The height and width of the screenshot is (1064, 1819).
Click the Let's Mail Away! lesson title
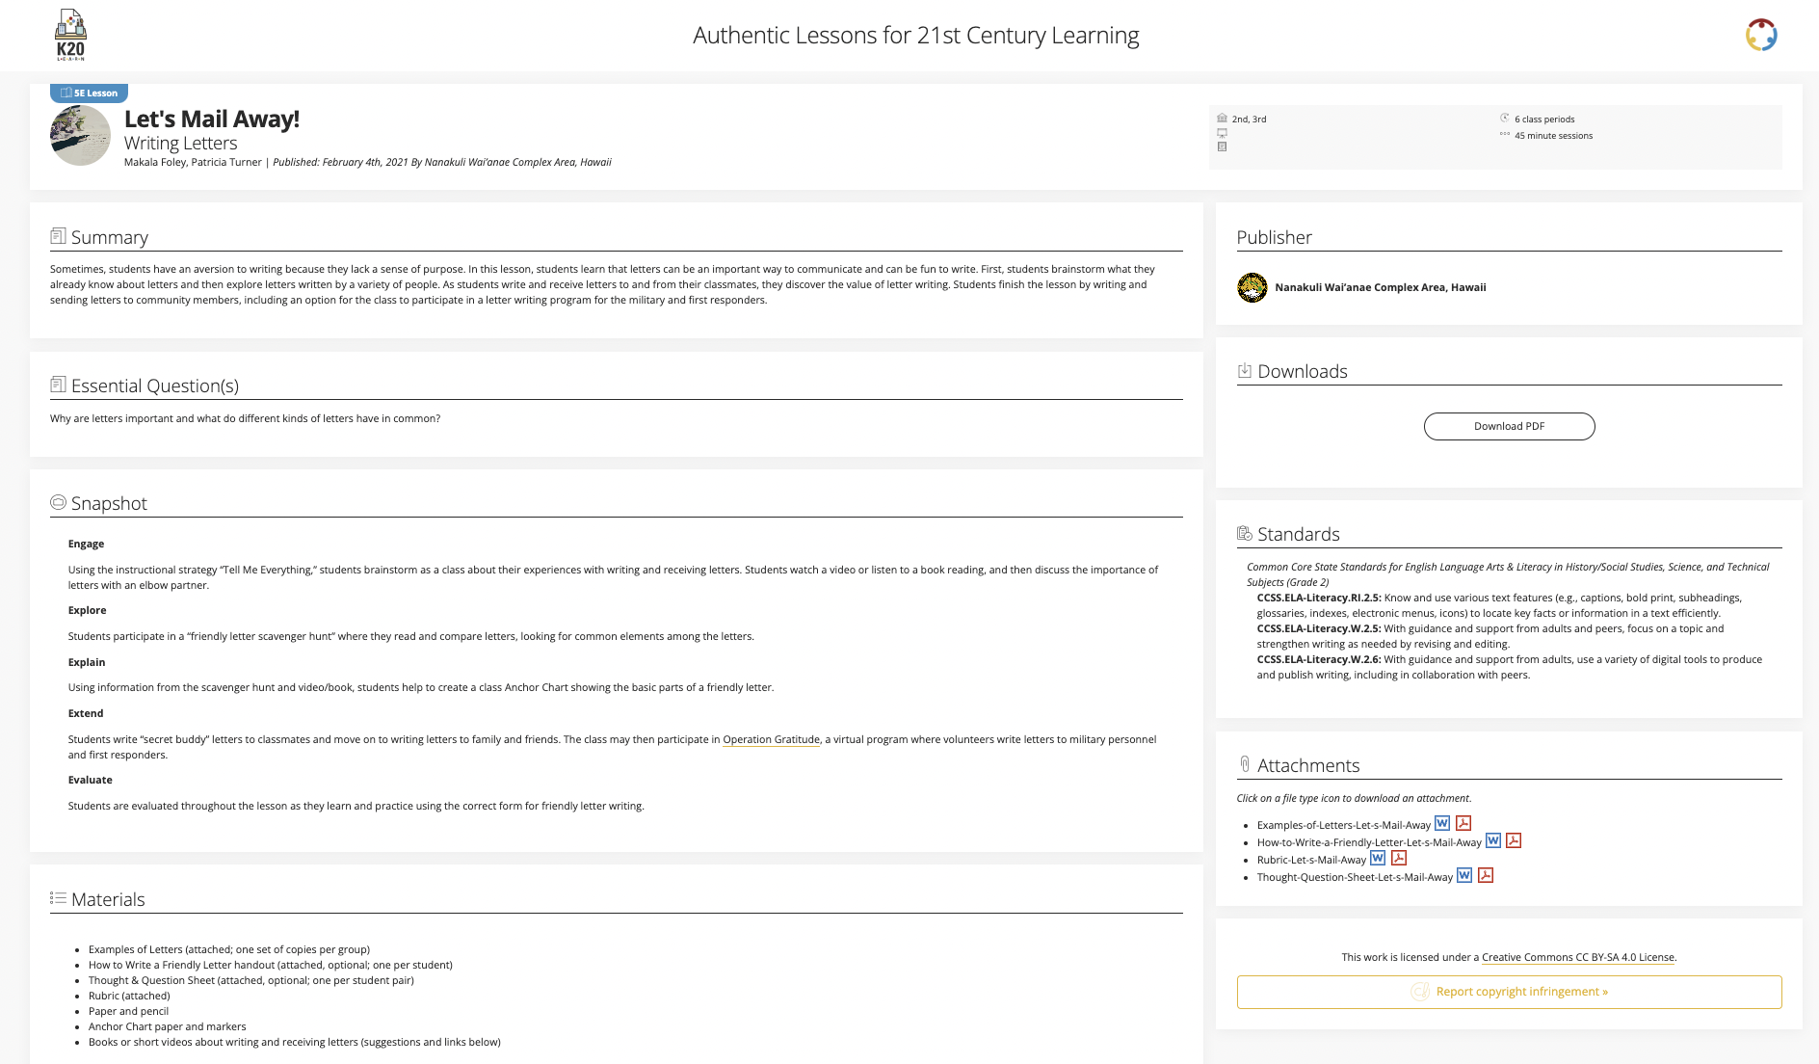[212, 119]
